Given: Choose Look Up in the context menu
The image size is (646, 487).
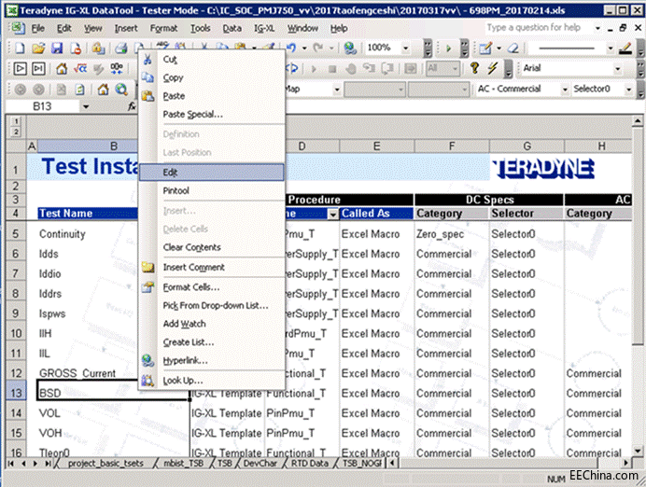Looking at the screenshot, I should (x=211, y=381).
